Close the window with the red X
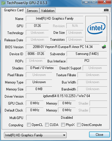The image size is (112, 141). [105, 2]
